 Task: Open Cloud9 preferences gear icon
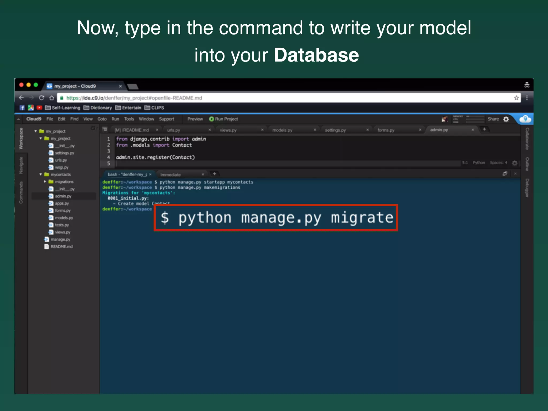[x=506, y=119]
